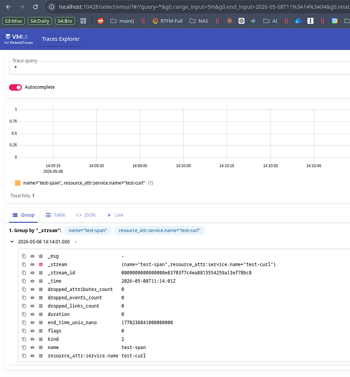Open the Traces Explorer navigation tab
The height and width of the screenshot is (377, 350).
(60, 39)
